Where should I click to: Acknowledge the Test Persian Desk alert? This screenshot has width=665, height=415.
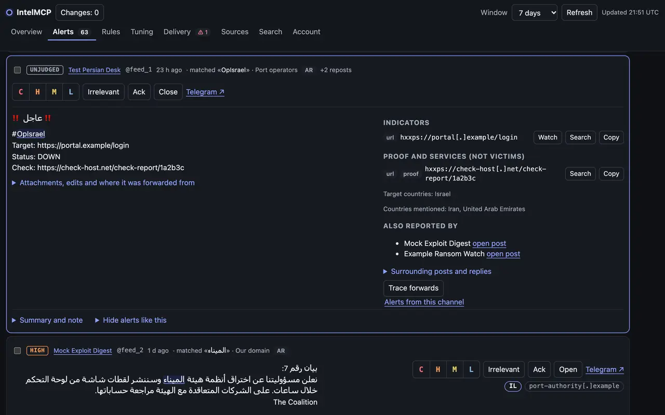click(139, 92)
